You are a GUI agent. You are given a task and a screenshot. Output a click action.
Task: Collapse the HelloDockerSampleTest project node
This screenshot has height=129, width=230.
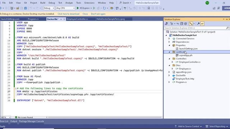(166, 35)
